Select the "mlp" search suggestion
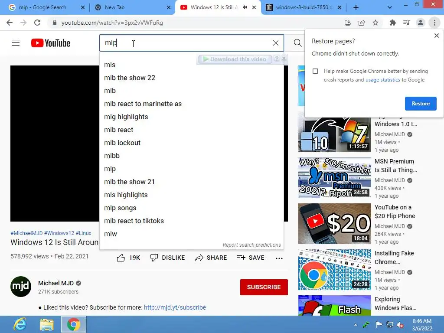 click(191, 169)
